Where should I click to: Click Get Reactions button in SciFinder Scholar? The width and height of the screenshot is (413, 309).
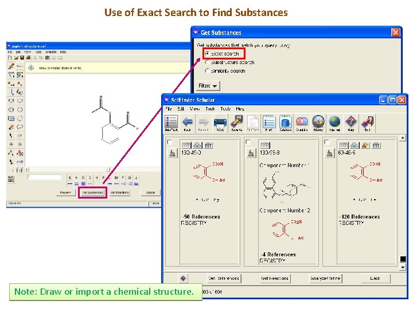275,278
